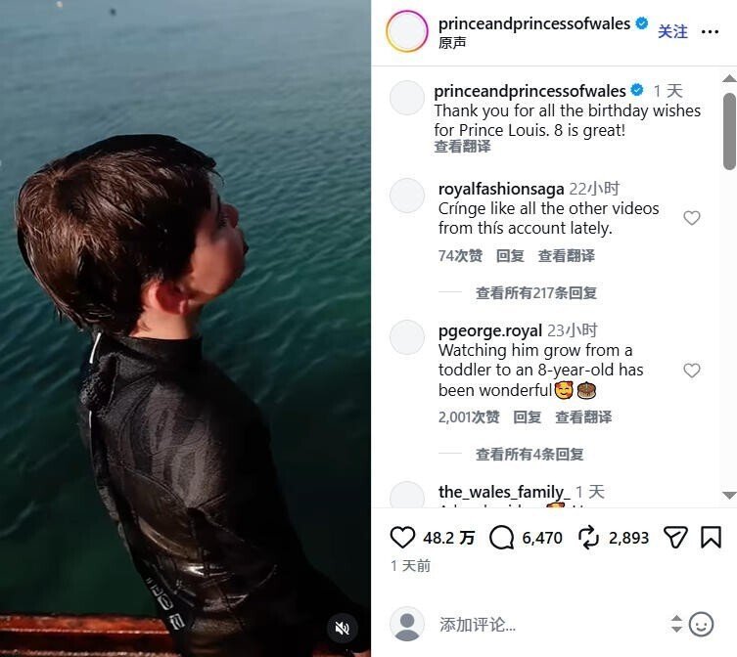Click the up/down arrows beside emoji icon

click(676, 624)
